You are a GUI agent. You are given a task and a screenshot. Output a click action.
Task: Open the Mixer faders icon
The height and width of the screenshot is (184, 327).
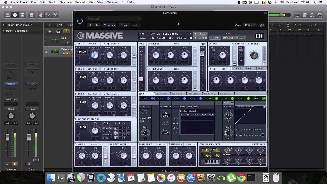click(x=48, y=15)
